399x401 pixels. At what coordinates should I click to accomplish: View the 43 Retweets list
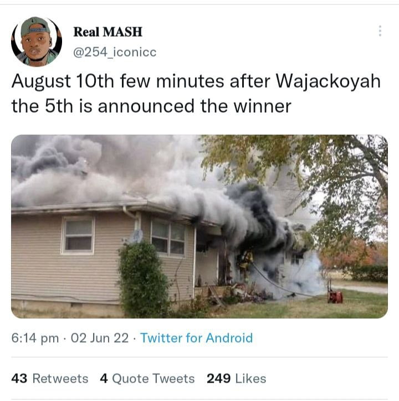[50, 378]
